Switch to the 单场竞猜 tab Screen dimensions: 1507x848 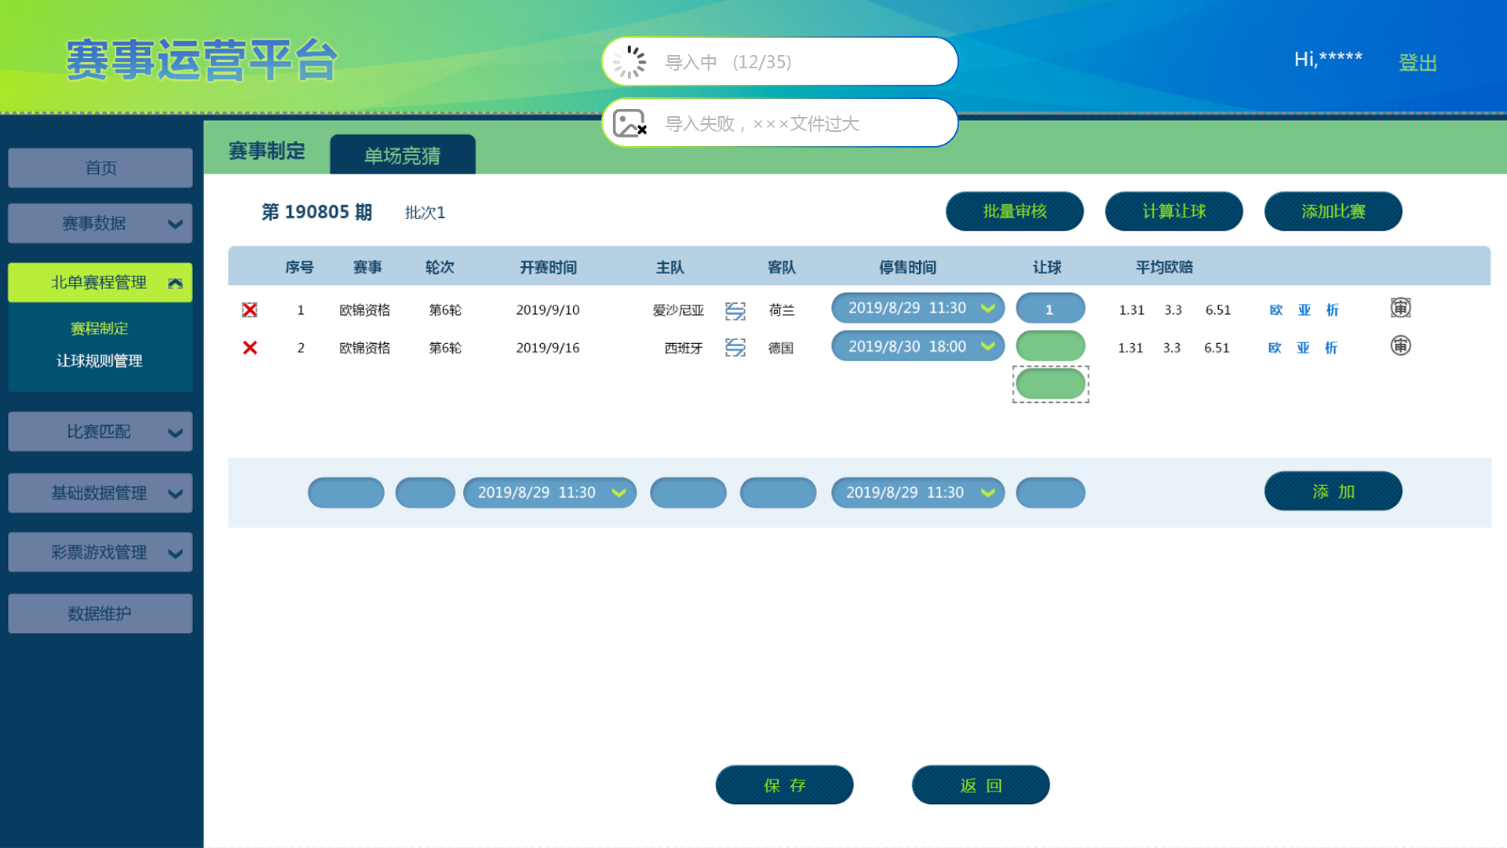click(402, 155)
